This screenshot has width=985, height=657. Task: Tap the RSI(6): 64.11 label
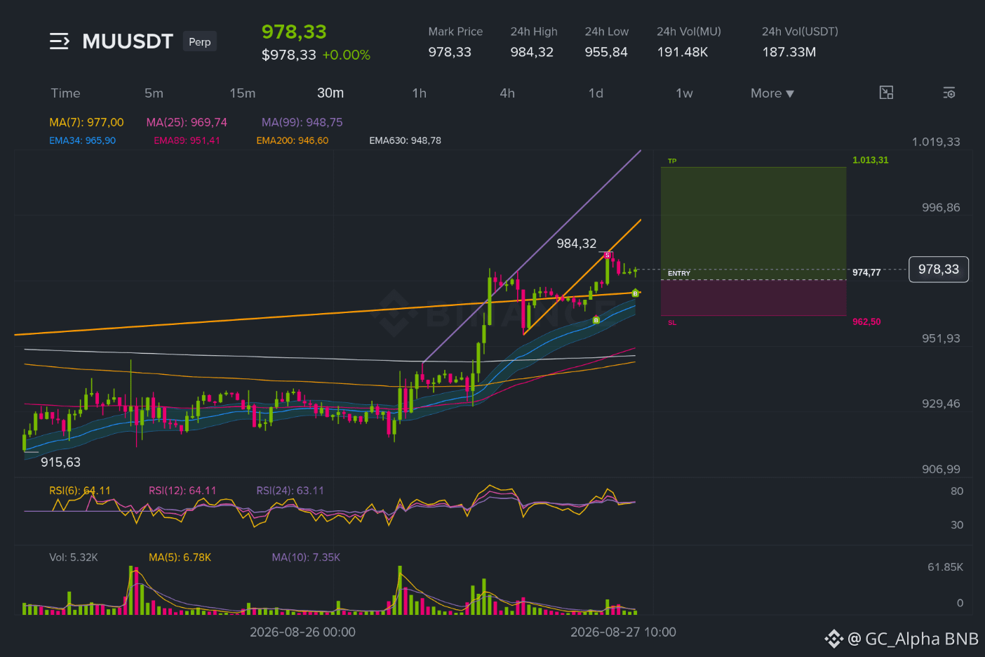point(80,491)
